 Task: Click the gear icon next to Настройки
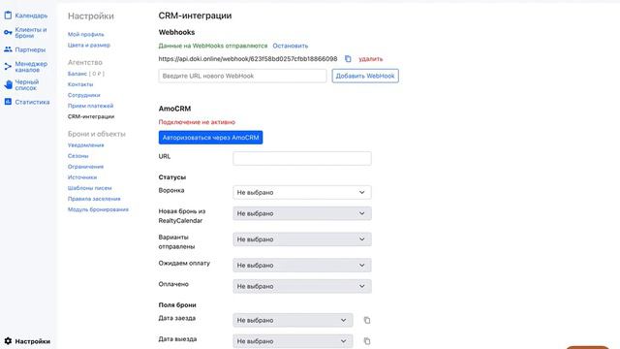8,340
